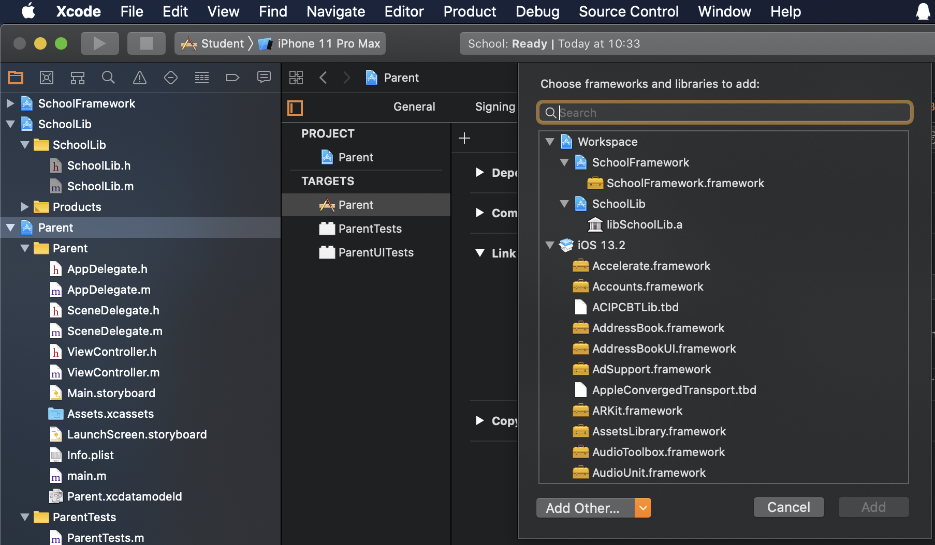
Task: Select the Parent target under TARGETS
Action: (x=366, y=205)
